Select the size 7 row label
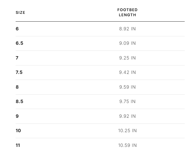Image resolution: width=194 pixels, height=158 pixels. [x=17, y=58]
